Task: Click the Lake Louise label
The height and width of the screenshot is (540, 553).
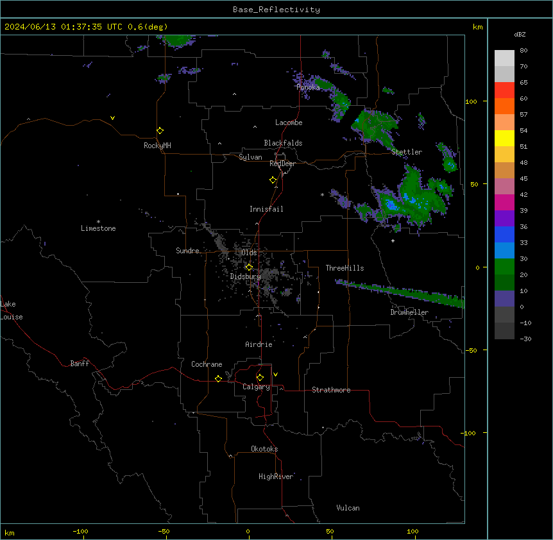Action: pyautogui.click(x=12, y=310)
